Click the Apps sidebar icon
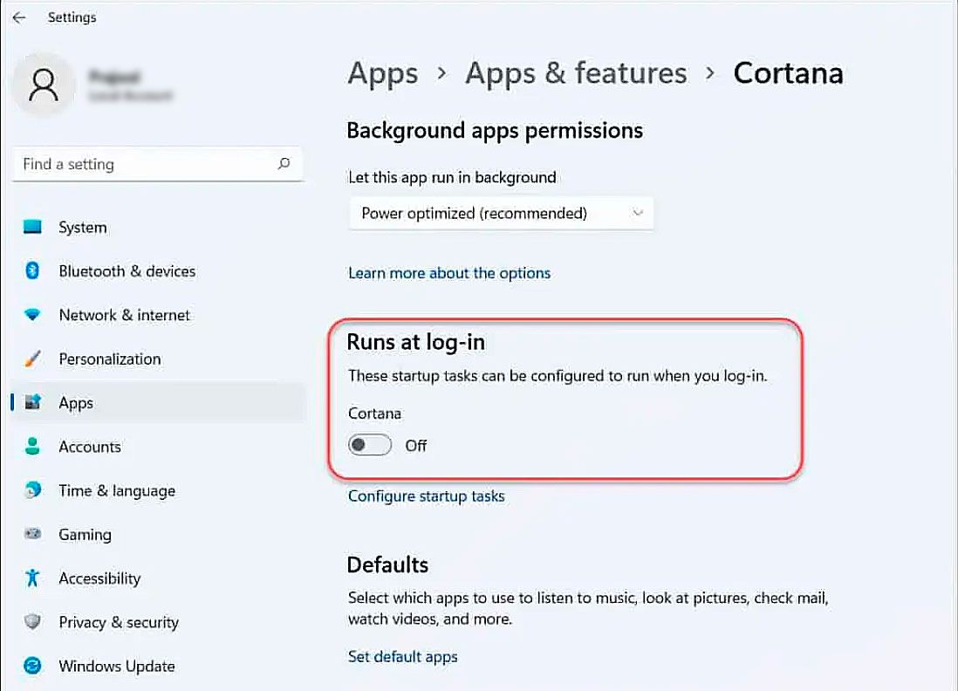This screenshot has width=958, height=691. pos(32,402)
